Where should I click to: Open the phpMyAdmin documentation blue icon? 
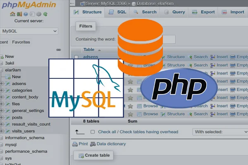click(x=26, y=14)
